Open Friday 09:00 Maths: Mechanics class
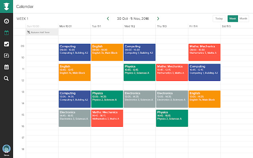Viewport: 253px width, 158px height. coord(204,52)
